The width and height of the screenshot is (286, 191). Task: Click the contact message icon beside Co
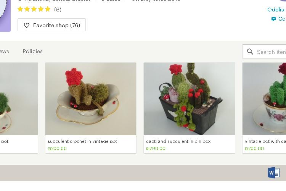tap(273, 19)
